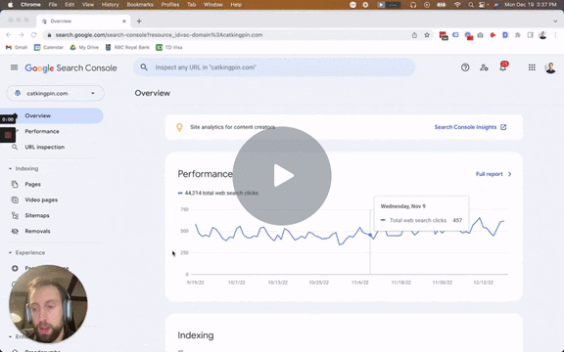564x352 pixels.
Task: Select Overview in the sidebar
Action: (52, 115)
